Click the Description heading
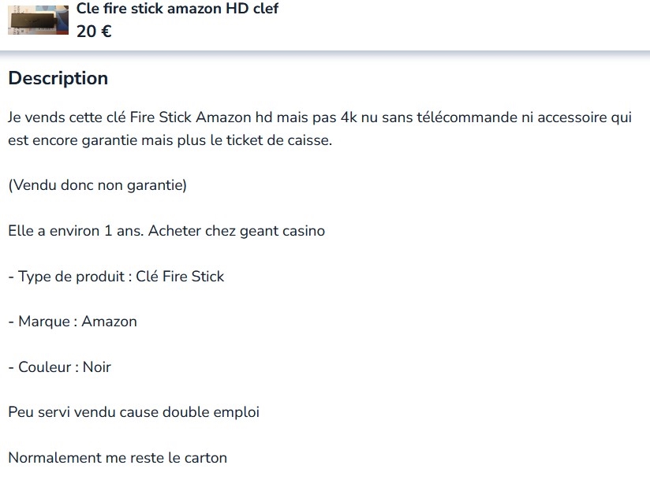 [x=58, y=78]
